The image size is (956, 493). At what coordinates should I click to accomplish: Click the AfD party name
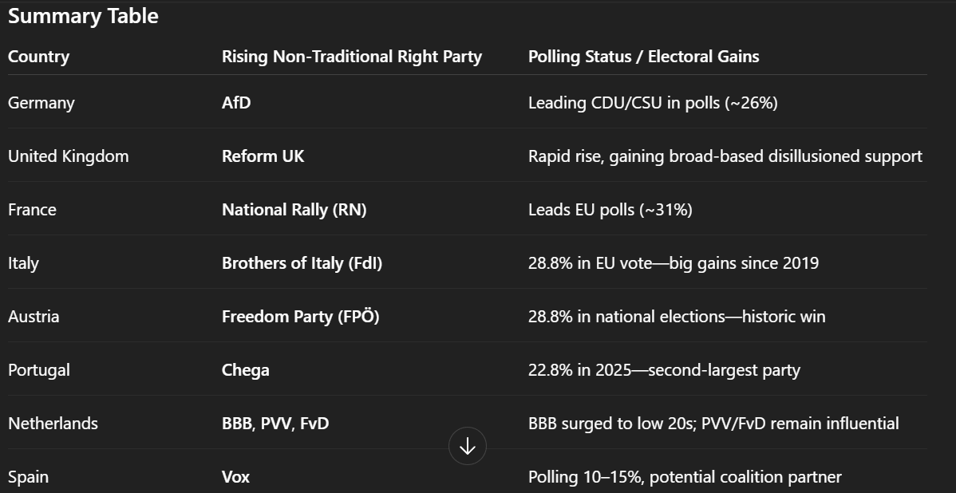(x=236, y=103)
